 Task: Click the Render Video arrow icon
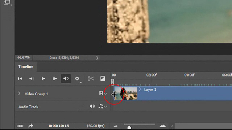tap(30, 126)
